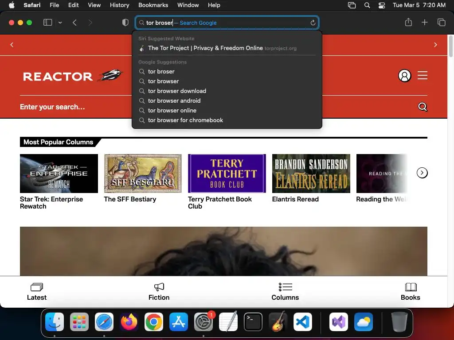
Task: Open Star Trek: Enterprise Rewatch thumbnail
Action: pos(59,174)
